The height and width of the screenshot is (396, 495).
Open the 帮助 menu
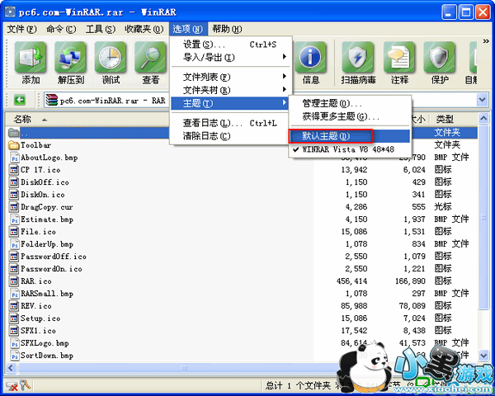[227, 29]
